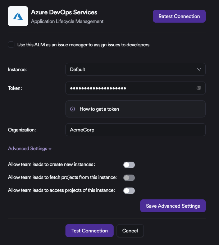Cancel the Azure DevOps configuration
This screenshot has width=219, height=245.
click(130, 231)
